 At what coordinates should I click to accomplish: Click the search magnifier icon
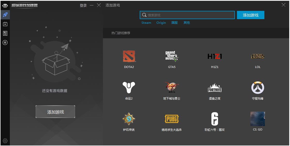144,15
